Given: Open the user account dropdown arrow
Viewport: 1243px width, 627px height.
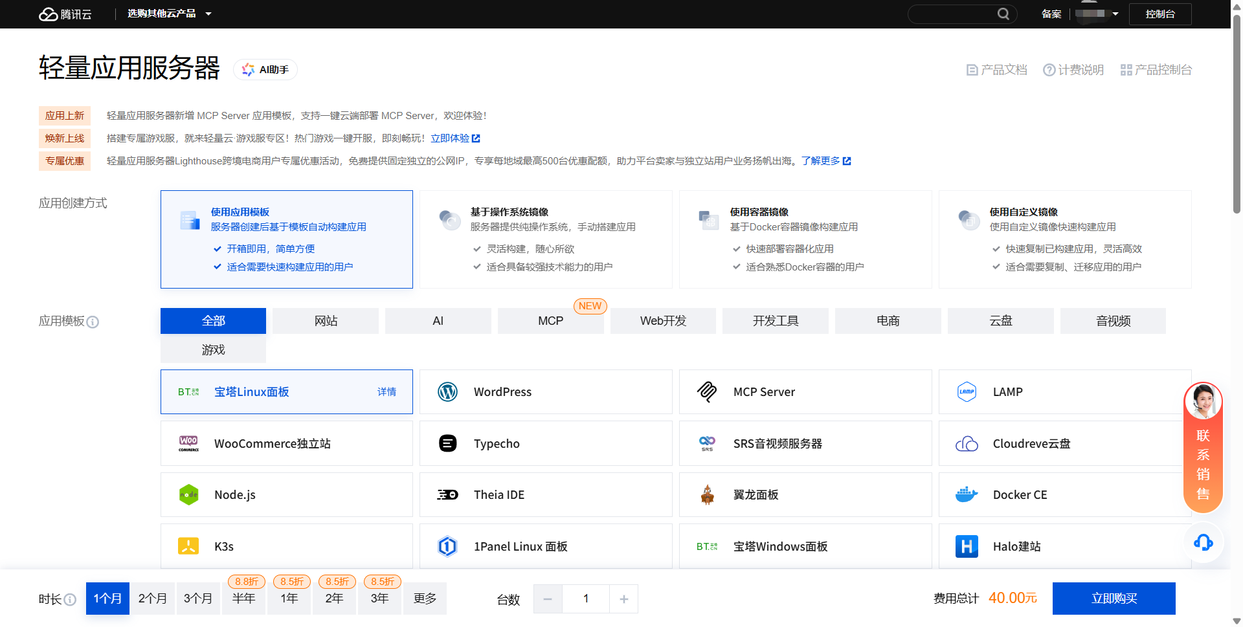Looking at the screenshot, I should [x=1115, y=14].
